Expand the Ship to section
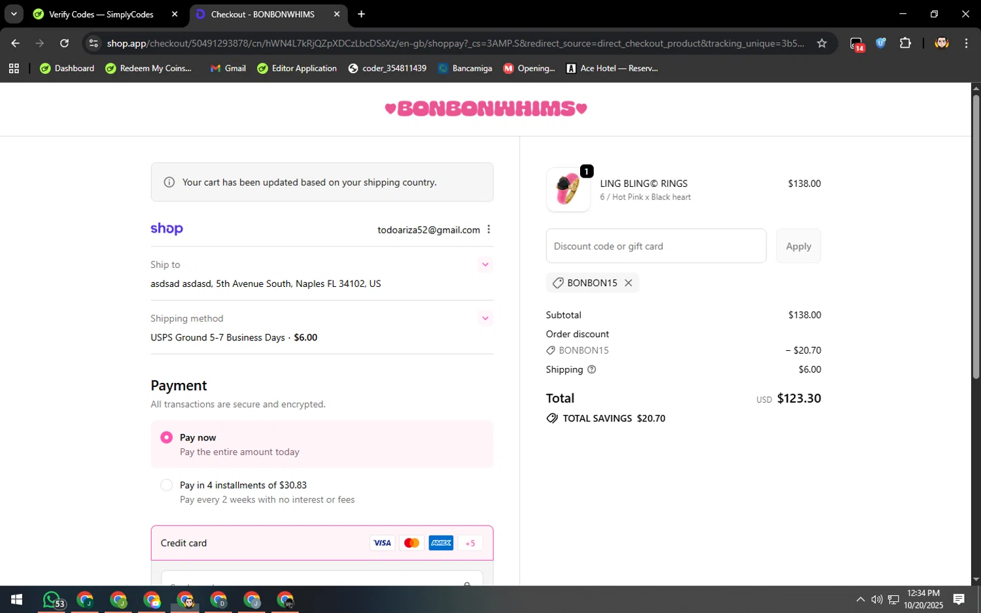Viewport: 981px width, 613px height. point(485,265)
